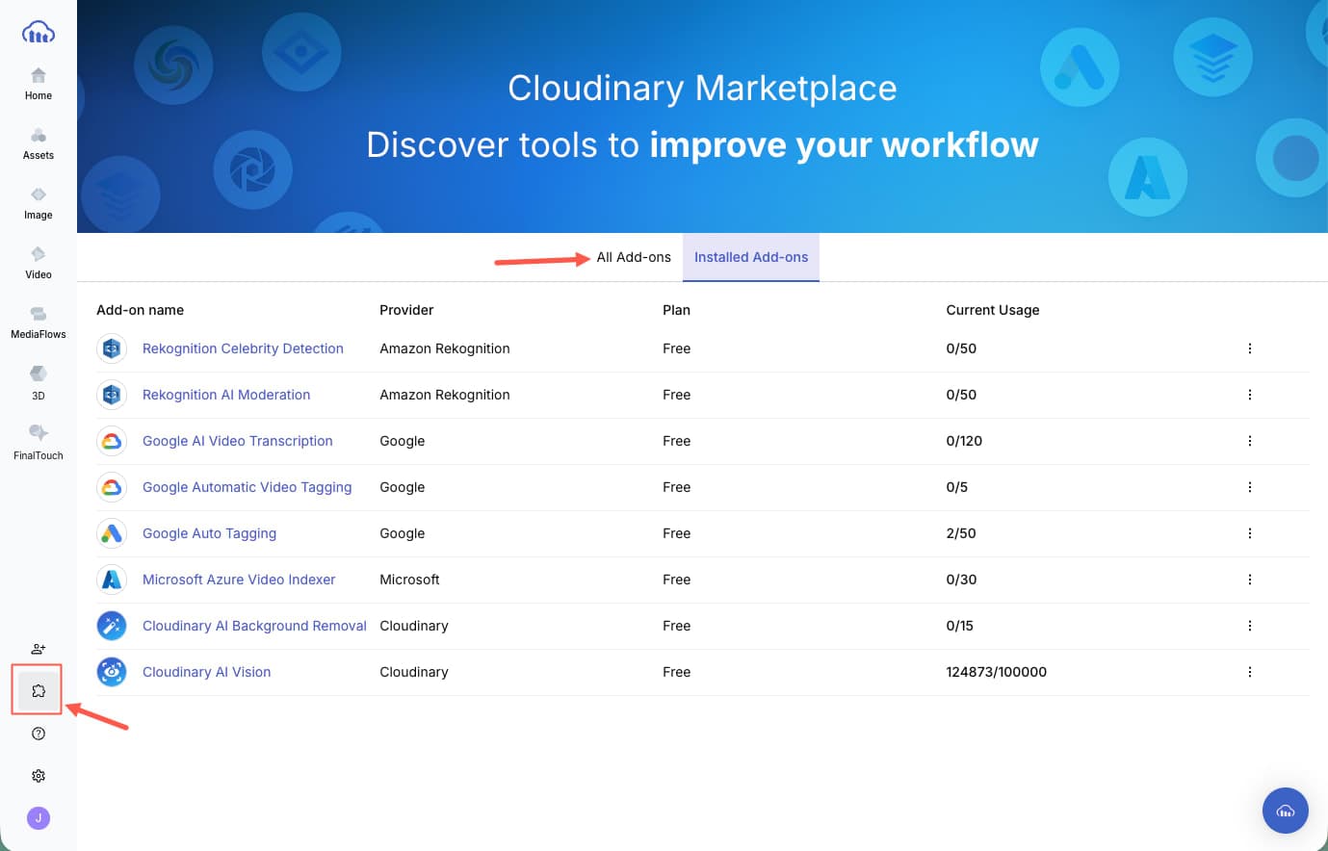Open options menu for Rekognition Celebrity Detection
The height and width of the screenshot is (851, 1328).
click(1250, 348)
